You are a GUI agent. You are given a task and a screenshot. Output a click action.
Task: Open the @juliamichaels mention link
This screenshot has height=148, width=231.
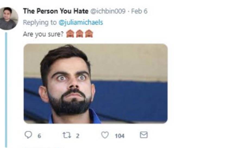(81, 22)
